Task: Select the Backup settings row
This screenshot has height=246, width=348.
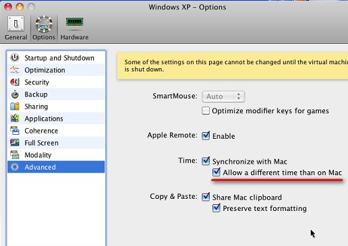Action: (56, 94)
